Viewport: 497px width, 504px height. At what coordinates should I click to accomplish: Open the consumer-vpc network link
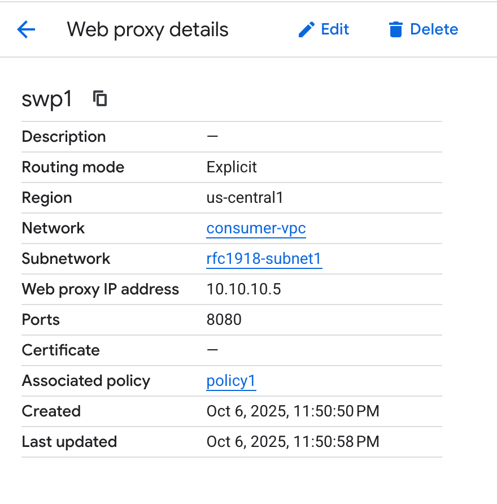click(x=256, y=228)
